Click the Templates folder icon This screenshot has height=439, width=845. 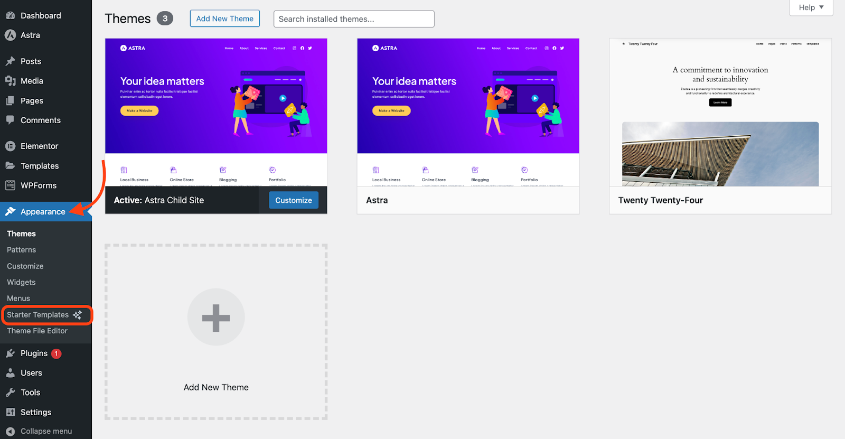pyautogui.click(x=10, y=166)
